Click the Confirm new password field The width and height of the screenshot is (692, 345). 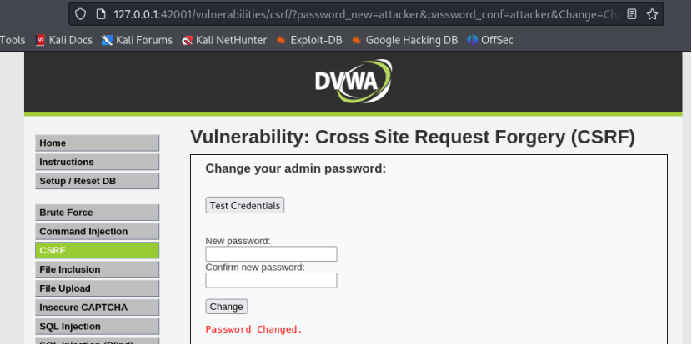[271, 281]
